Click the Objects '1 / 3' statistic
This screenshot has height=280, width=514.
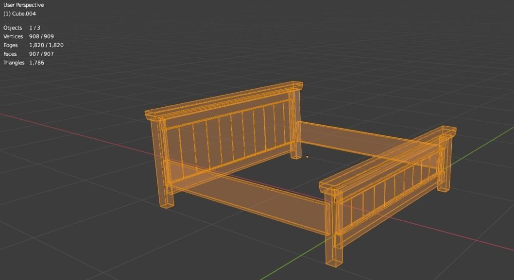35,28
